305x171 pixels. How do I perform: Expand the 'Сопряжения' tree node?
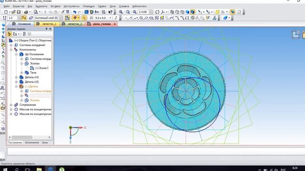pos(11,104)
